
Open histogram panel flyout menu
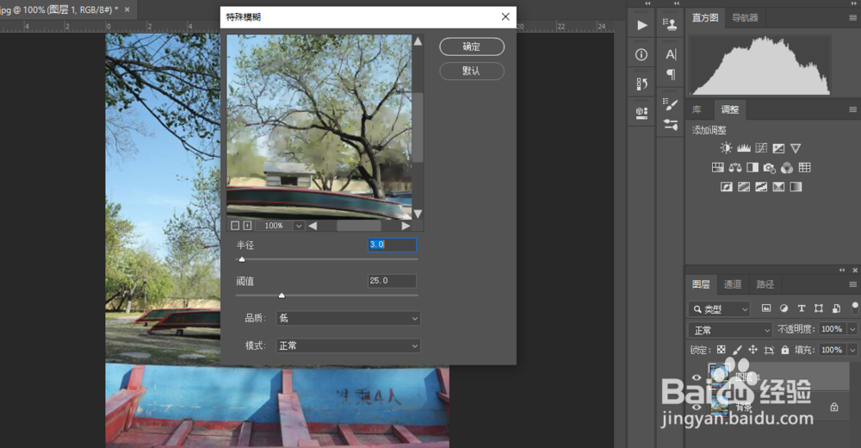click(852, 18)
